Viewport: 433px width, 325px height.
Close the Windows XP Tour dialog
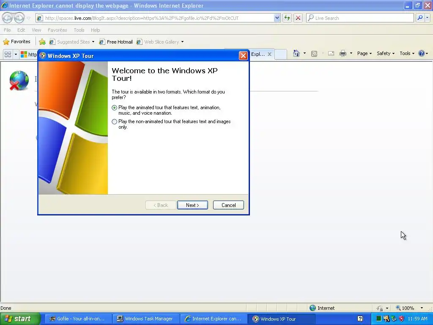[243, 56]
